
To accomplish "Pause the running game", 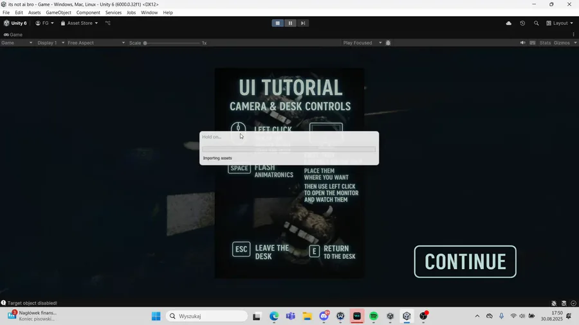I will click(x=290, y=23).
